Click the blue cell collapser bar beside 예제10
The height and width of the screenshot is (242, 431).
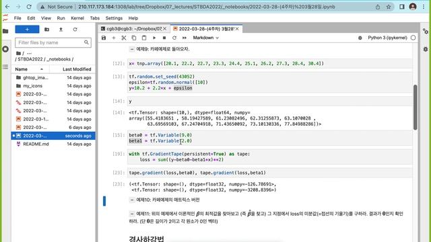pyautogui.click(x=104, y=201)
